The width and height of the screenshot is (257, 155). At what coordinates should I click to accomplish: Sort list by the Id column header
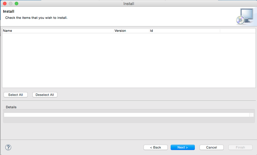(184, 31)
